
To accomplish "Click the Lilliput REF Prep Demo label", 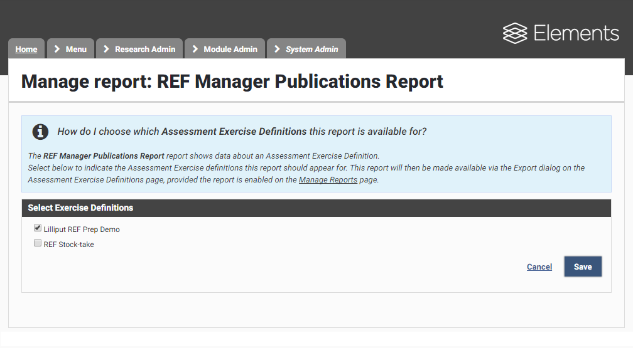I will click(82, 229).
